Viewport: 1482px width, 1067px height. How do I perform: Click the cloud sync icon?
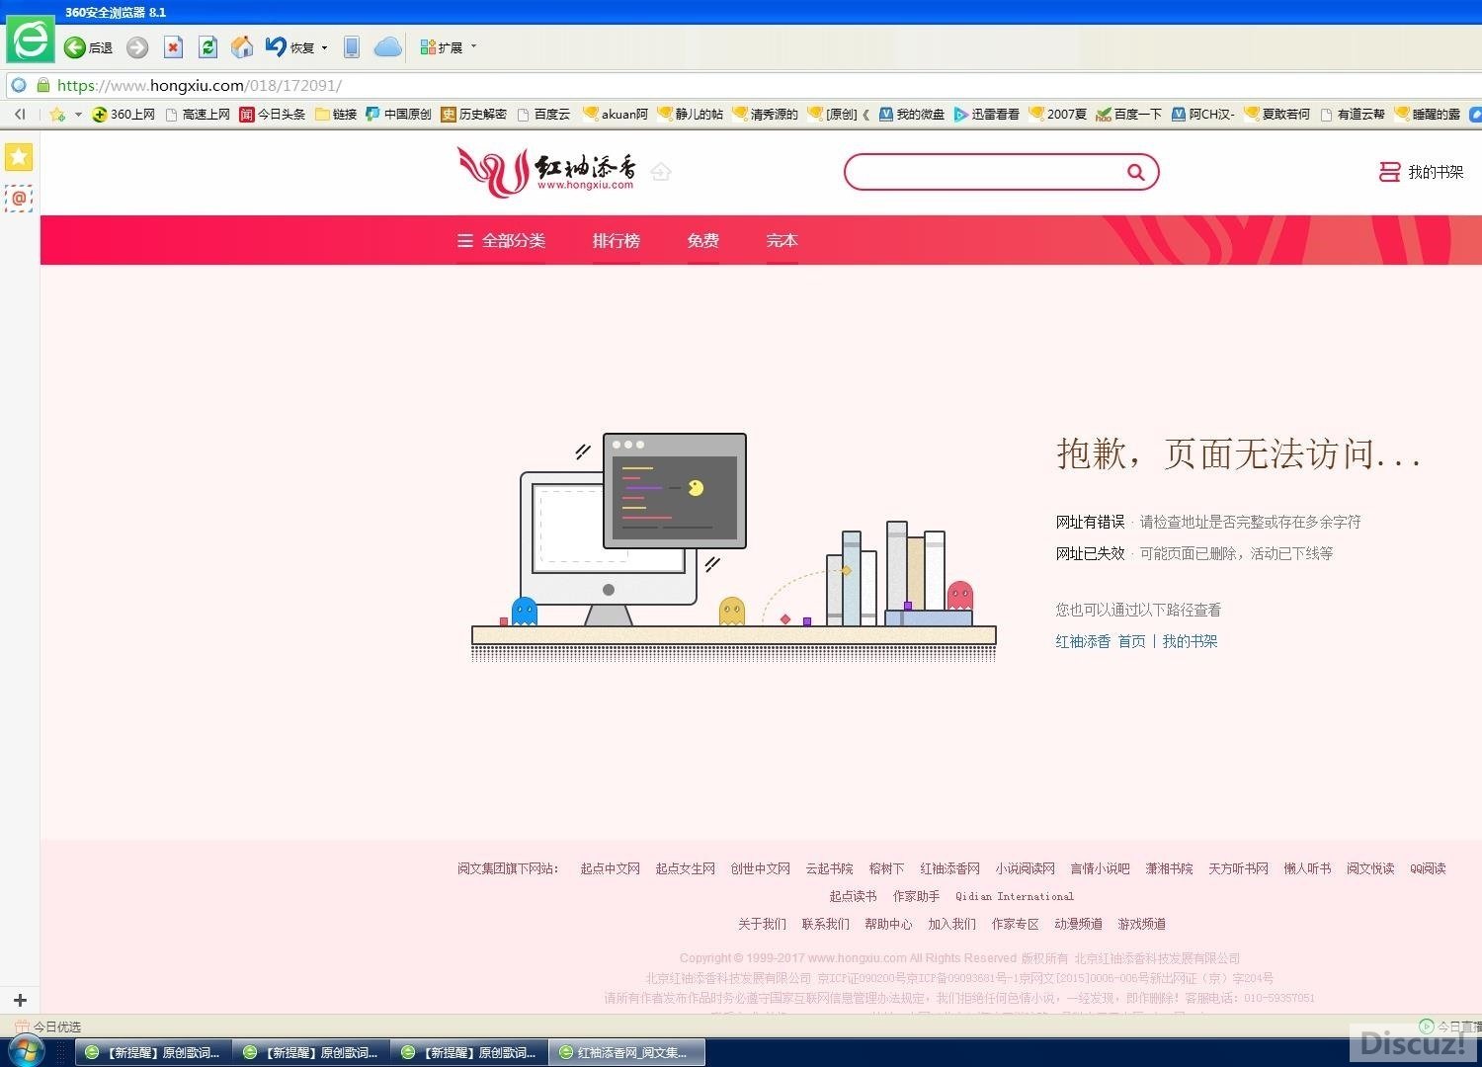tap(387, 47)
